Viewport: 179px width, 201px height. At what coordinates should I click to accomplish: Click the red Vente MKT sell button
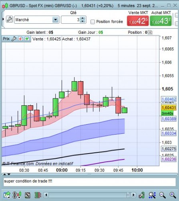[x=138, y=21]
